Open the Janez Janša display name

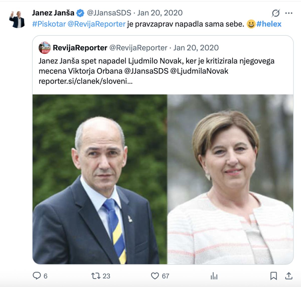[x=53, y=13]
